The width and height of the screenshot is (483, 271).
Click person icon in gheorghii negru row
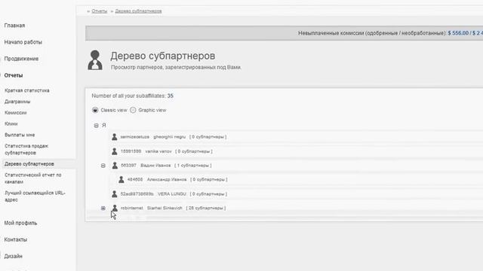[114, 137]
